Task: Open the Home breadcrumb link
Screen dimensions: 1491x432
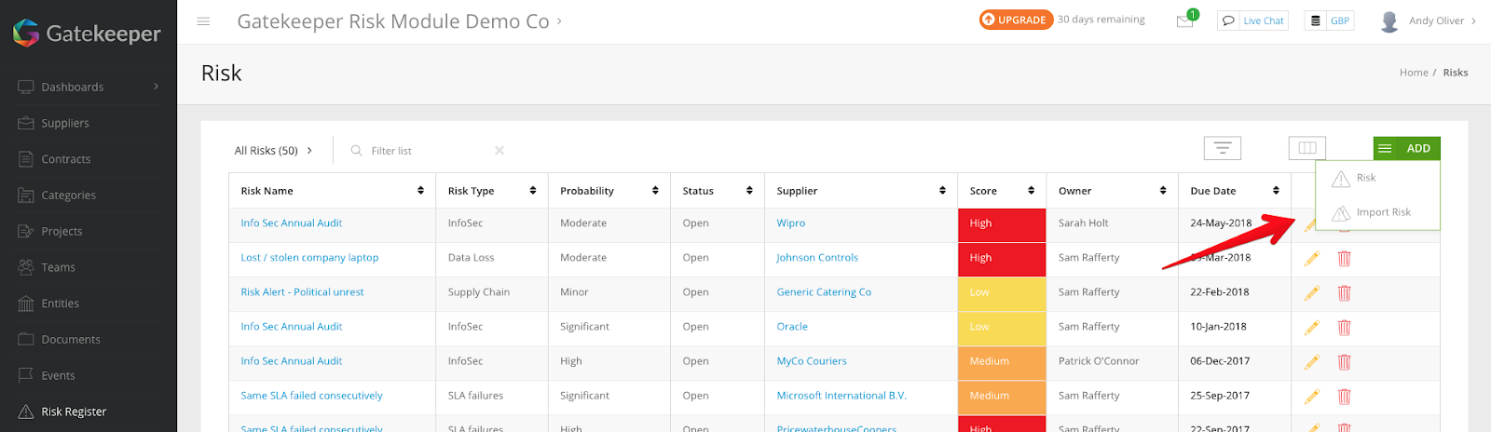Action: click(1414, 73)
